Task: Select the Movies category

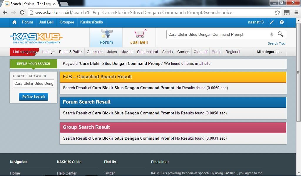Action: [127, 52]
